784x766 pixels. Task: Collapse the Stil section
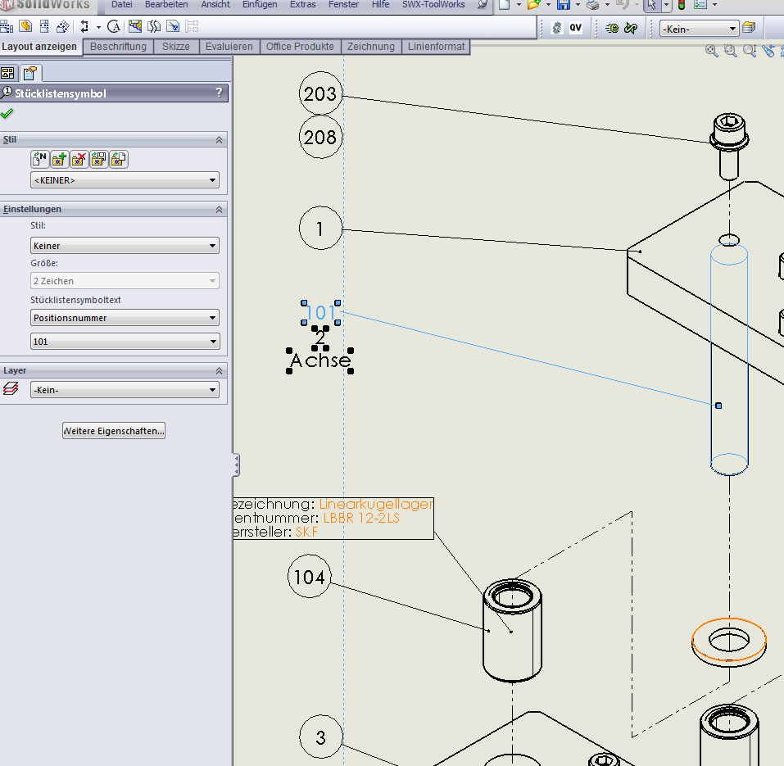coord(219,140)
